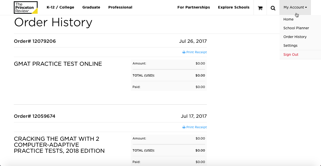Viewport: 321px width, 166px height.
Task: Click The Princeton Review logo
Action: point(26,7)
